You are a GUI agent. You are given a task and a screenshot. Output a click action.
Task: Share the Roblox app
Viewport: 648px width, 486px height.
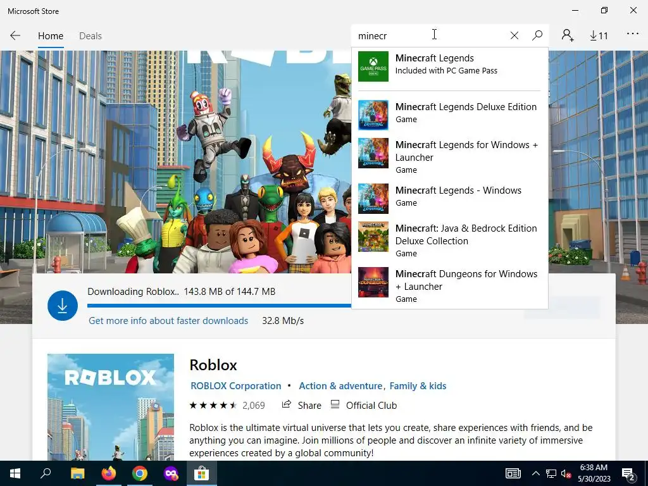click(x=301, y=406)
